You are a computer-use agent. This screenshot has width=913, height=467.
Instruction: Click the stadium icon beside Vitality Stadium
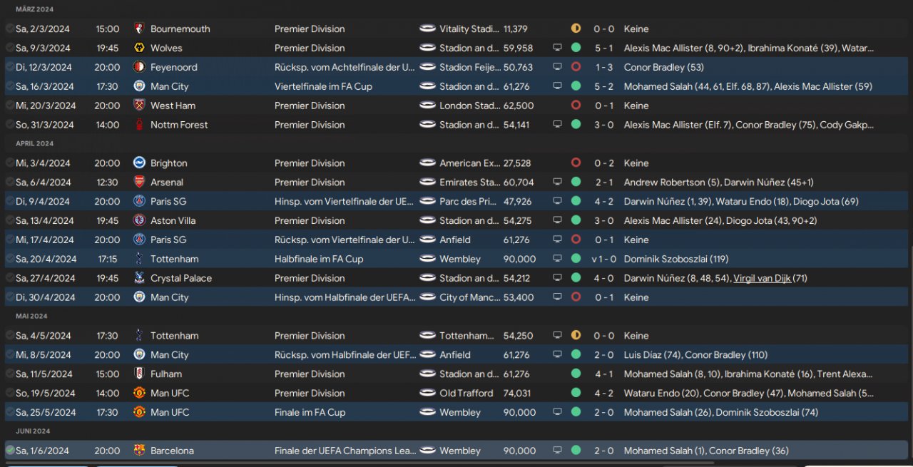tap(427, 29)
